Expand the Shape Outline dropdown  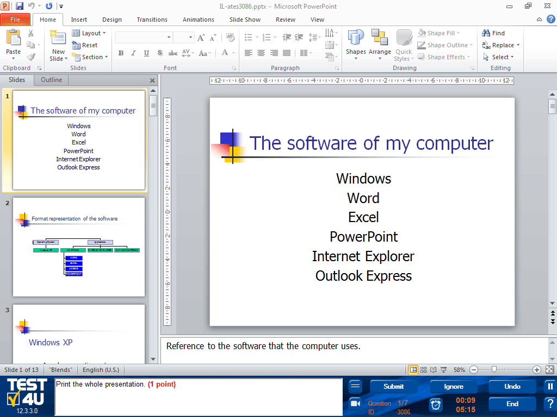pos(445,45)
